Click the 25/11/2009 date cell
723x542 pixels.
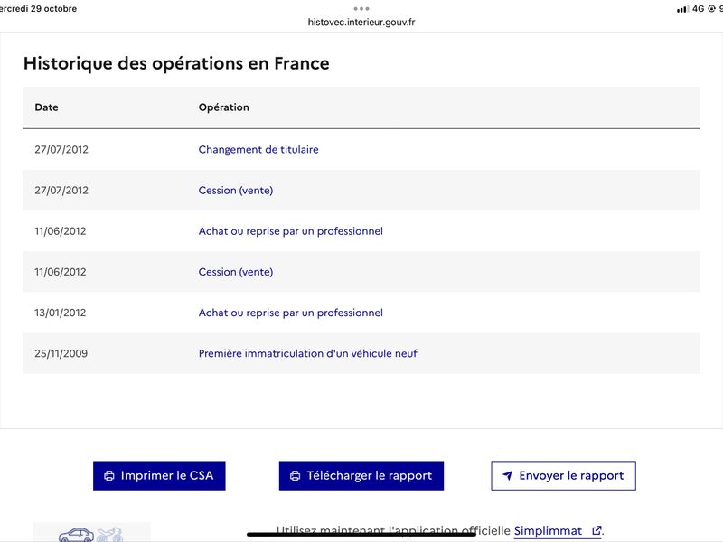tap(61, 353)
